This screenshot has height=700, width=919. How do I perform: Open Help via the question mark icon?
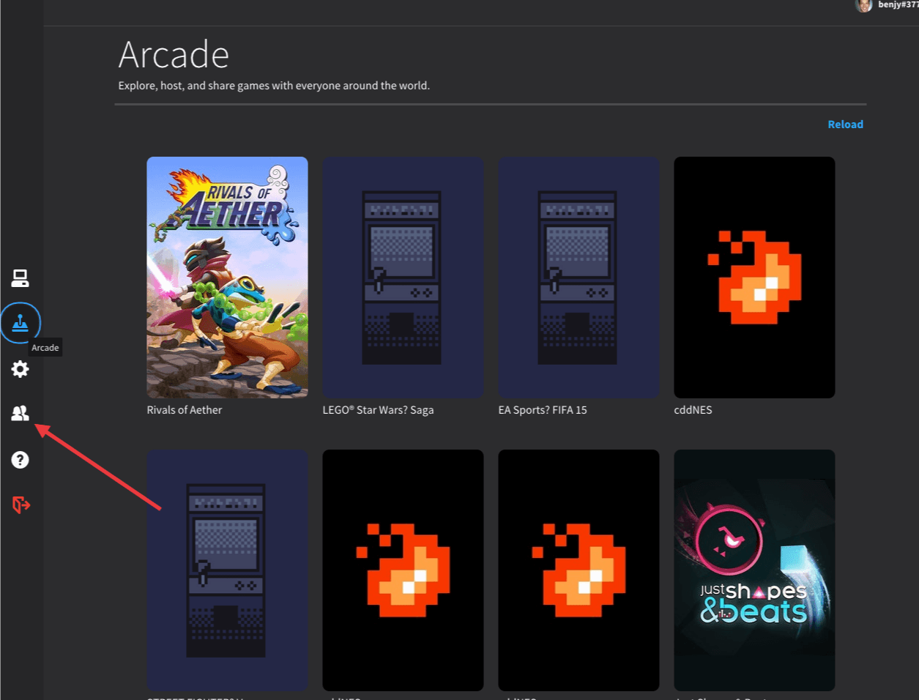pos(20,460)
